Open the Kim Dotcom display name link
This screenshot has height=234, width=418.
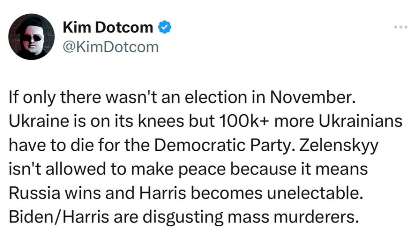point(108,27)
